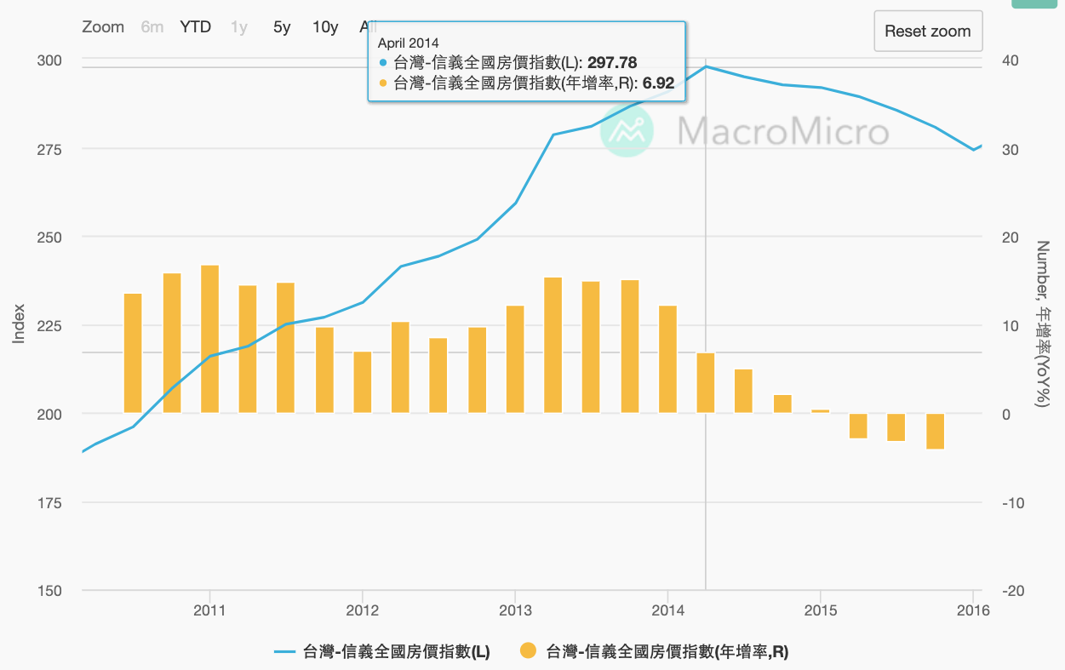The width and height of the screenshot is (1065, 670).
Task: Click the 2016 x-axis label
Action: 973,610
